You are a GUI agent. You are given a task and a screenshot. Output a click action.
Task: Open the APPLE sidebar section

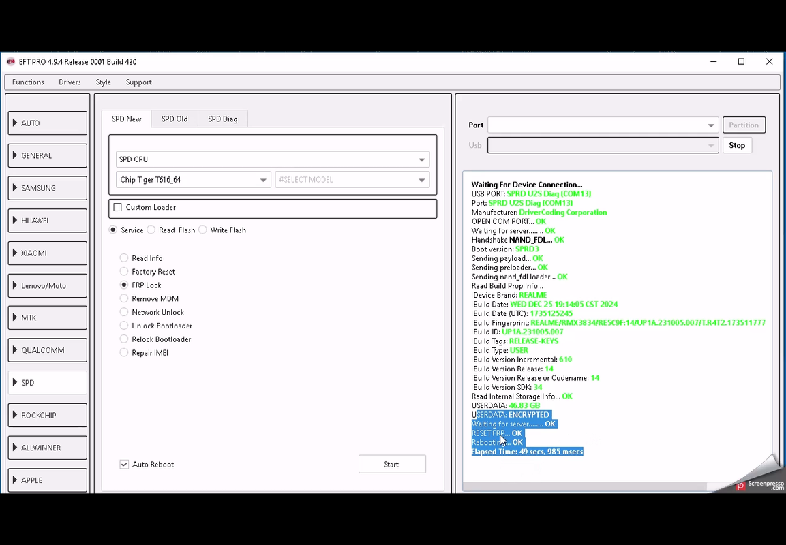coord(48,480)
